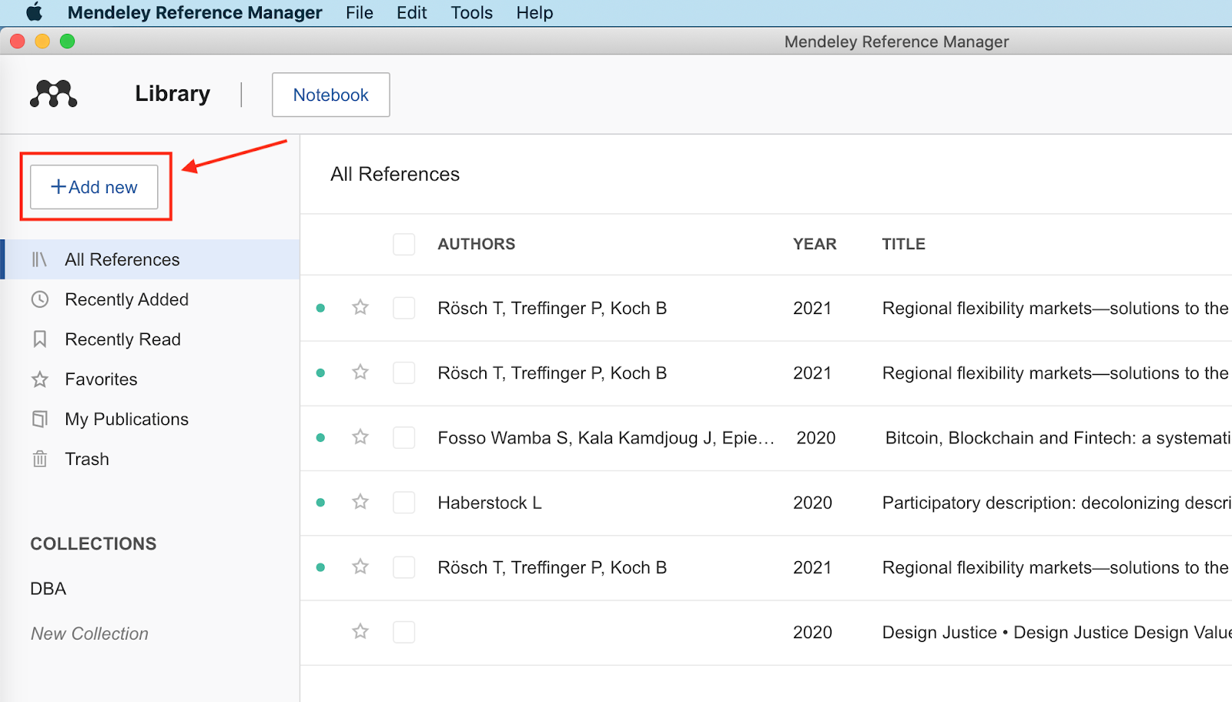The height and width of the screenshot is (702, 1232).
Task: Click the Favorites star icon in sidebar
Action: [40, 379]
